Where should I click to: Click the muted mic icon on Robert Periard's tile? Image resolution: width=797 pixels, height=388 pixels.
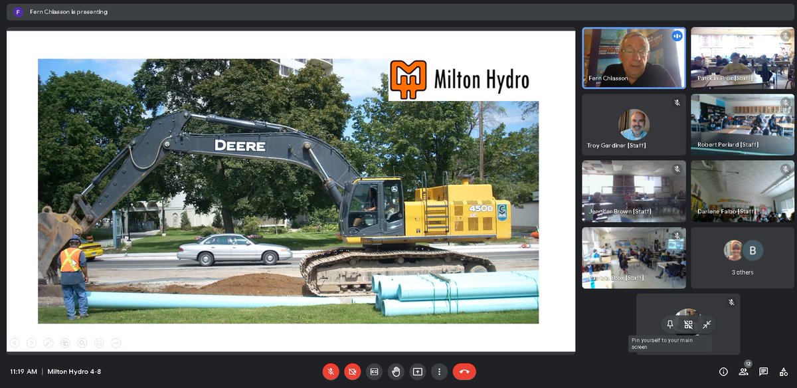[785, 103]
